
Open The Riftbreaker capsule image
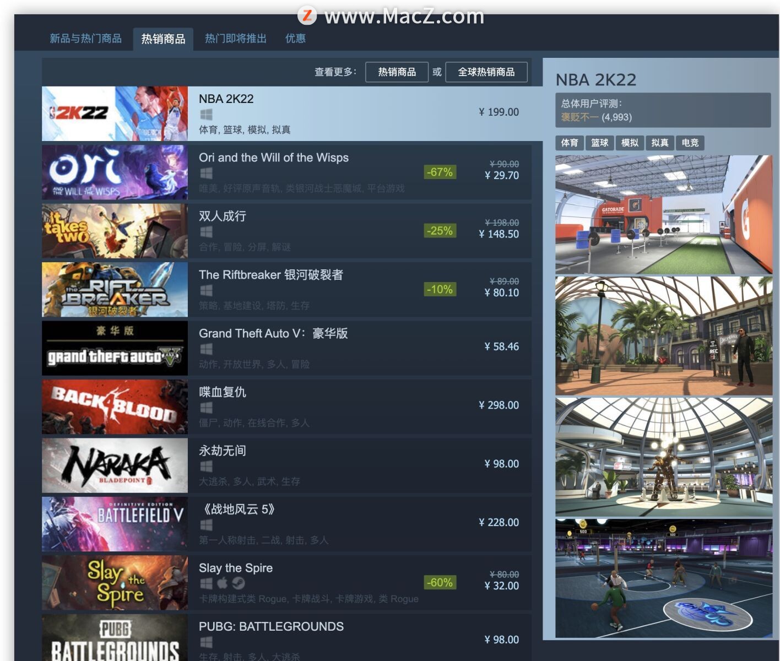coord(115,290)
